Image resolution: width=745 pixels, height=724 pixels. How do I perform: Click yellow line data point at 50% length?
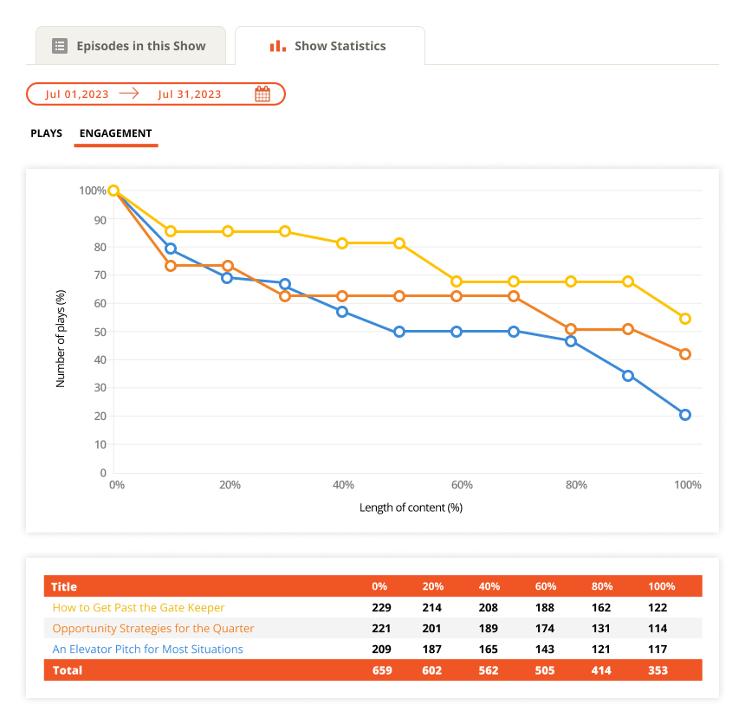399,243
